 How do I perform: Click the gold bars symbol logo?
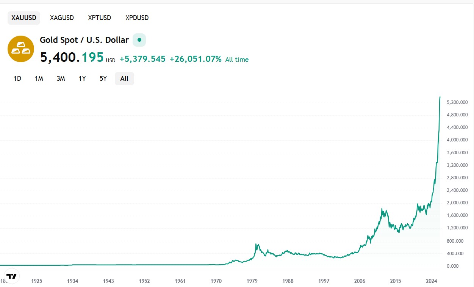click(21, 49)
